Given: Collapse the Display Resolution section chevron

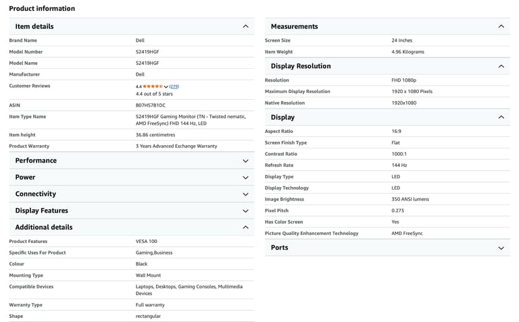Looking at the screenshot, I should [x=501, y=66].
